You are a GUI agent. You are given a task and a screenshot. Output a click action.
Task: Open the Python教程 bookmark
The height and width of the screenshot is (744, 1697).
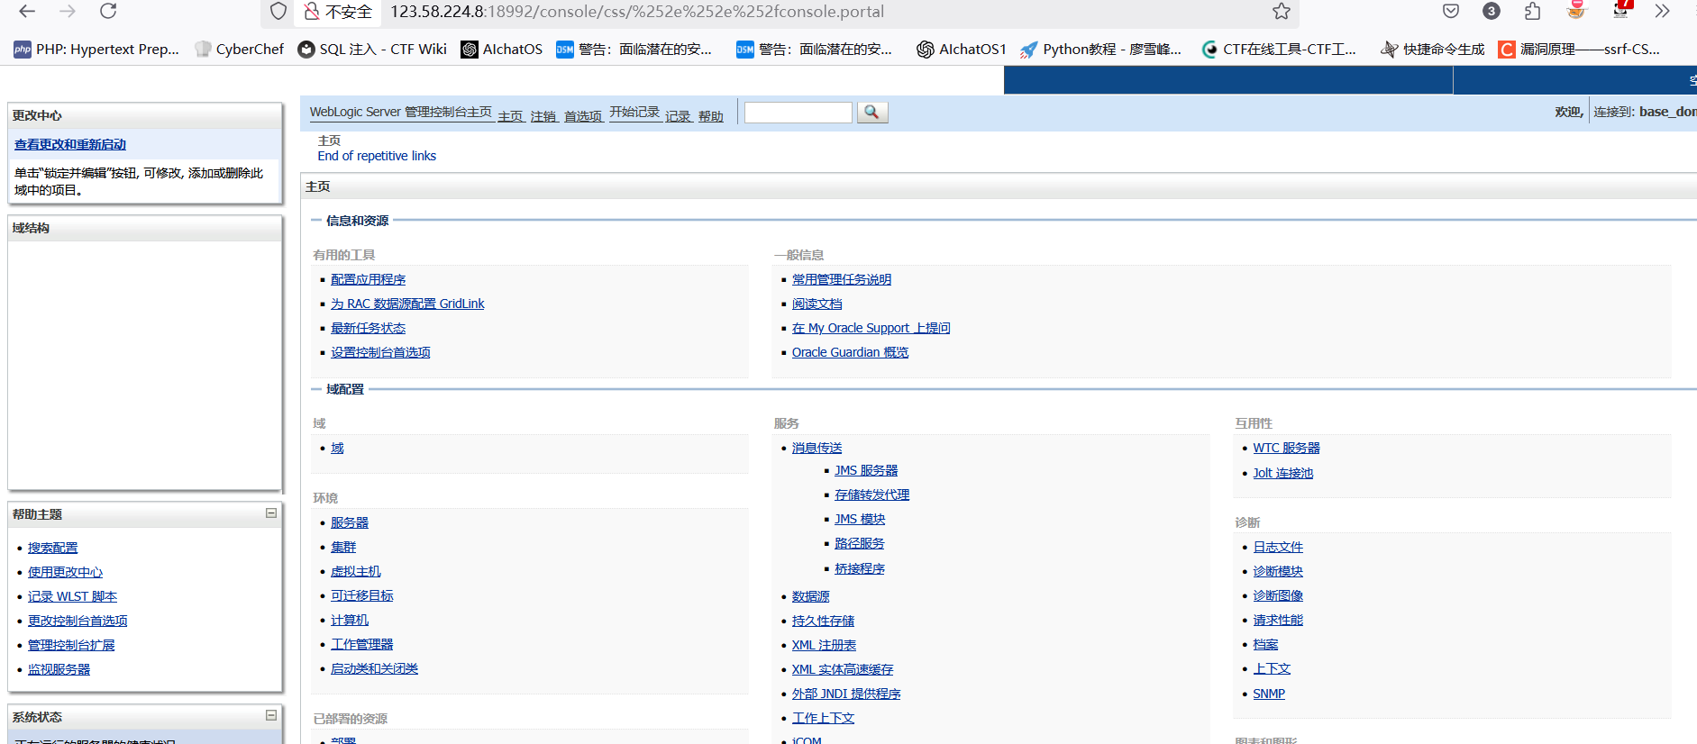(1100, 50)
